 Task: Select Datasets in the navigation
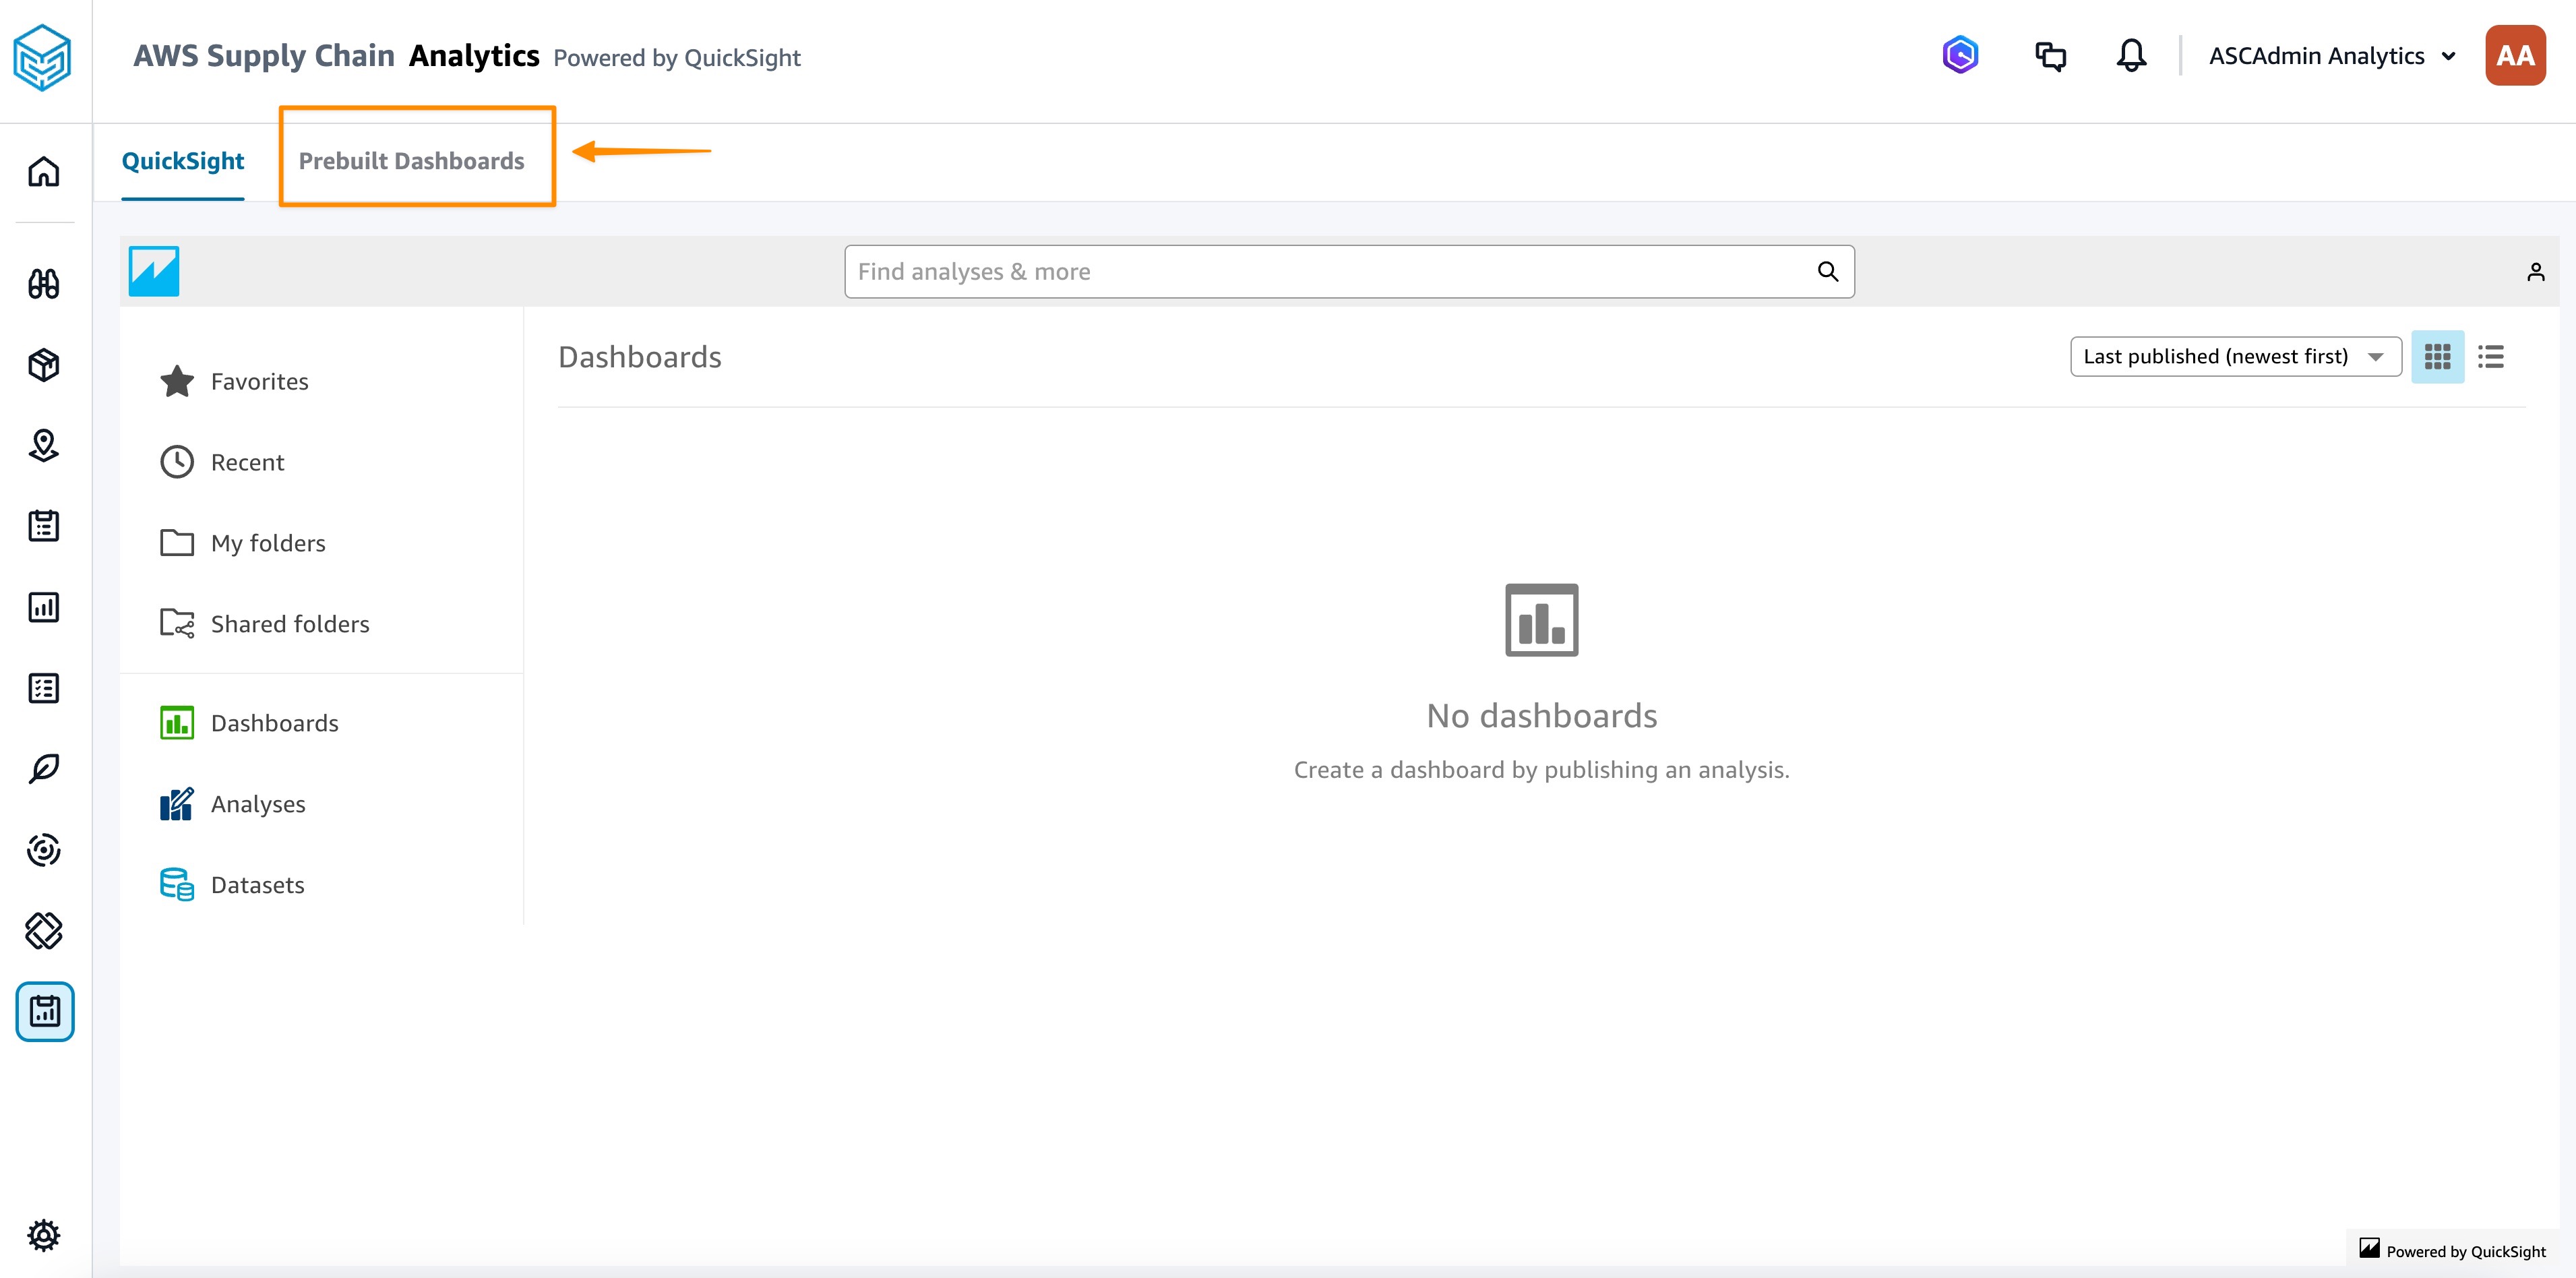[x=232, y=886]
